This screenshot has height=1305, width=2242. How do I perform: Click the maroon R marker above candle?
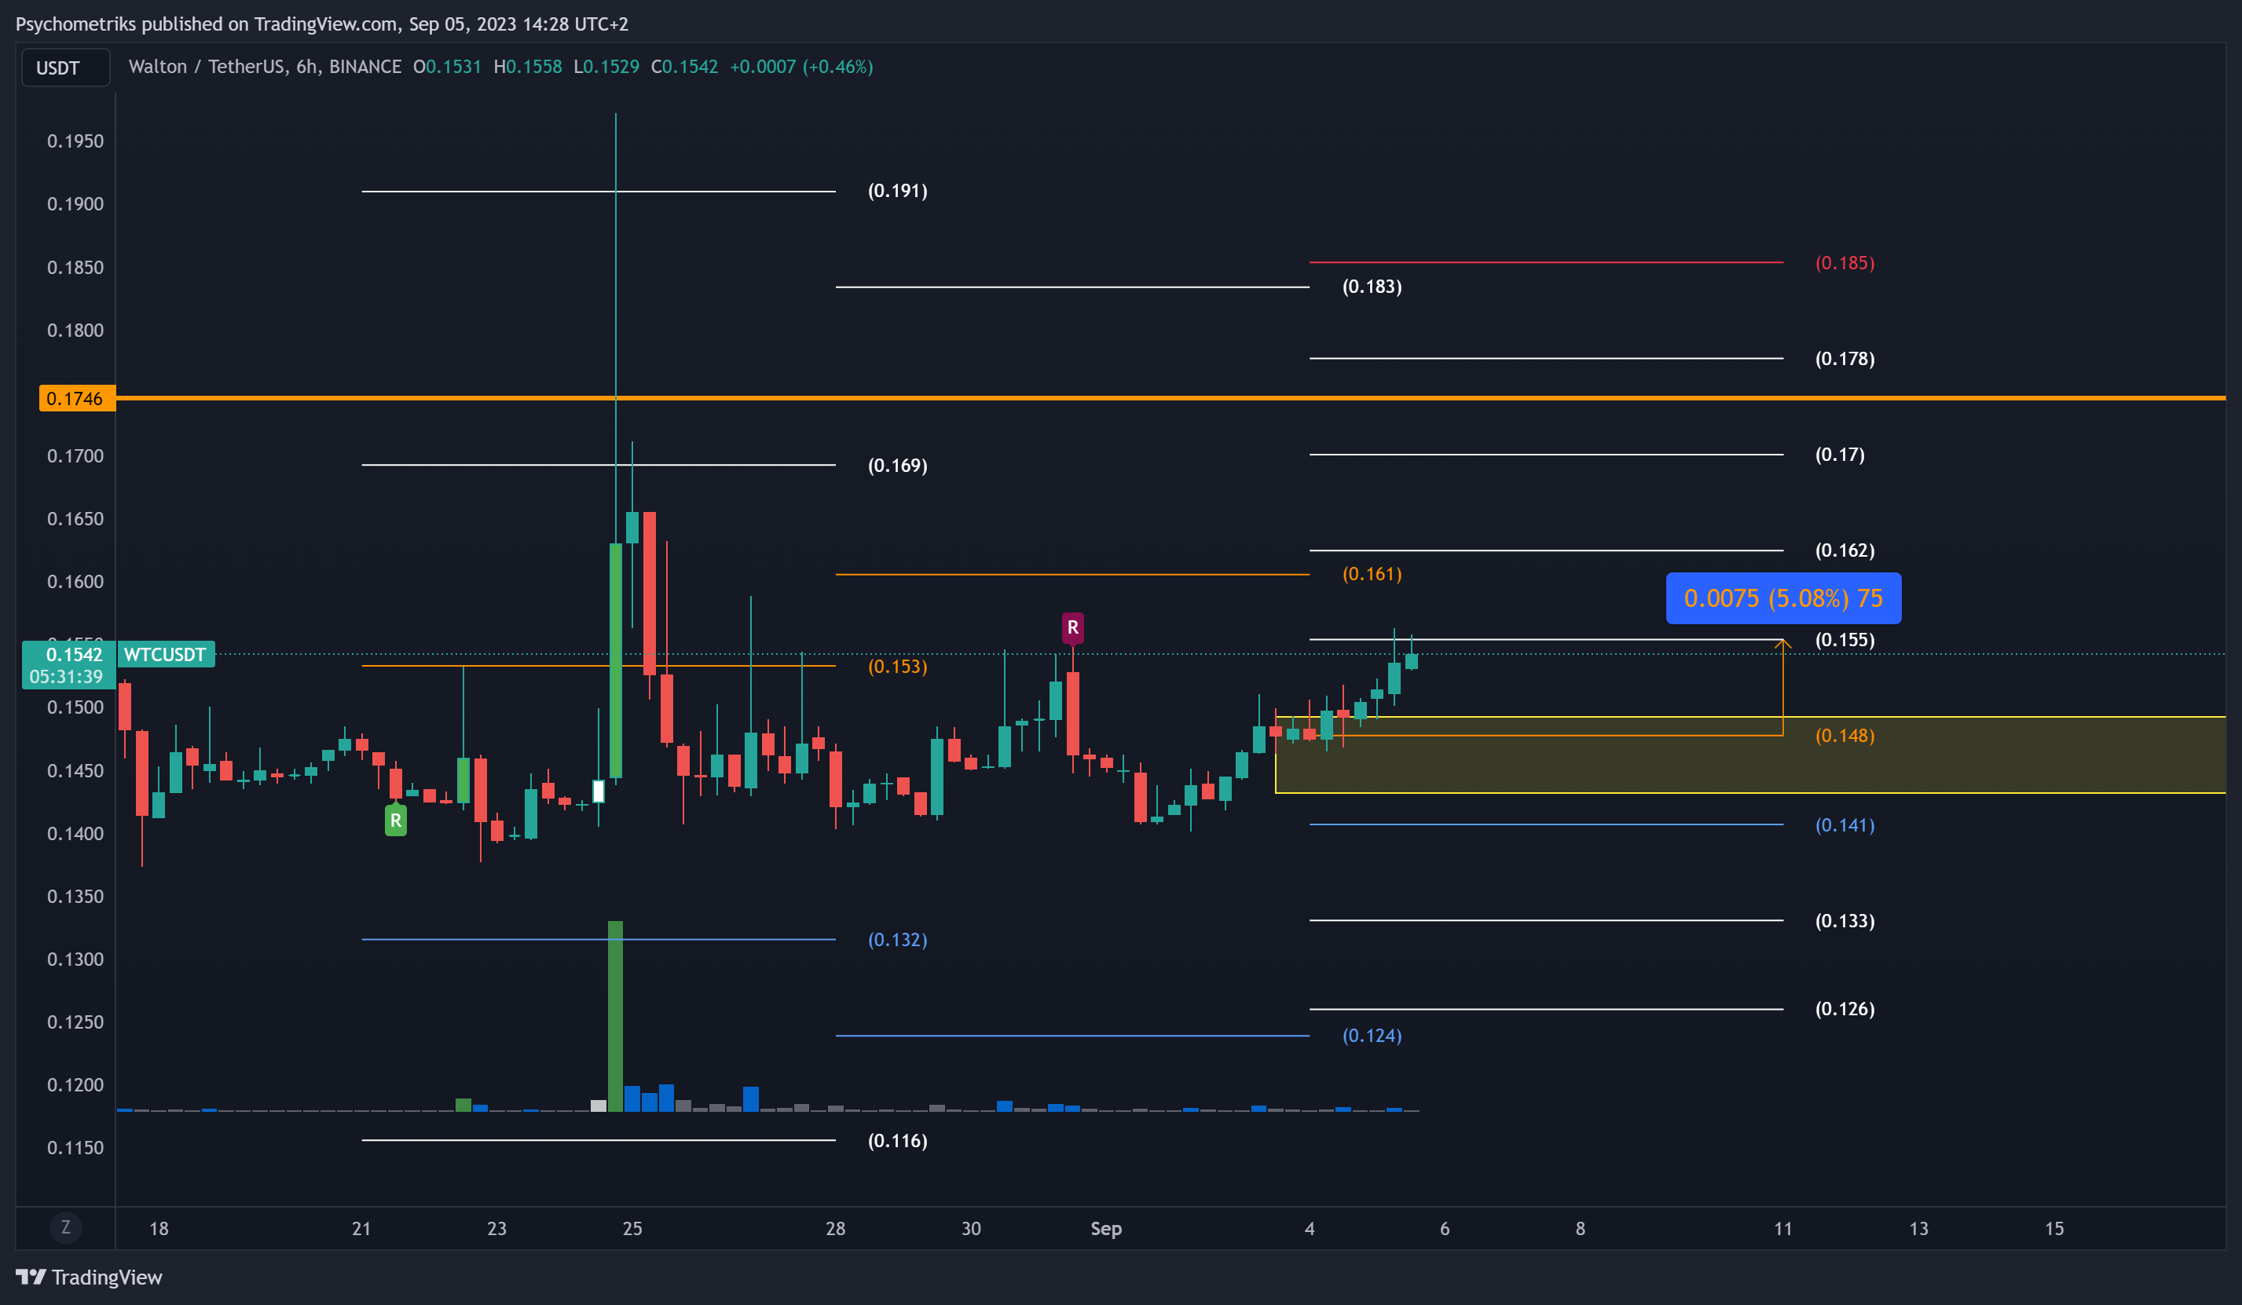(1073, 627)
